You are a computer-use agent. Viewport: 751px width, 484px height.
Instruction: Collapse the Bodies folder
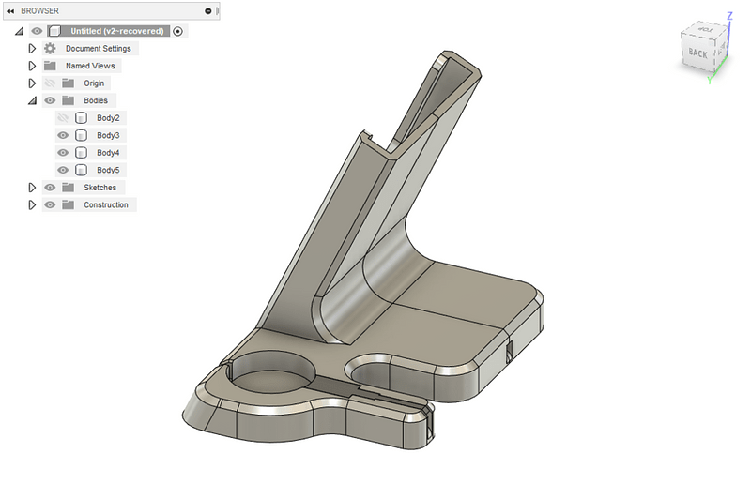[32, 100]
